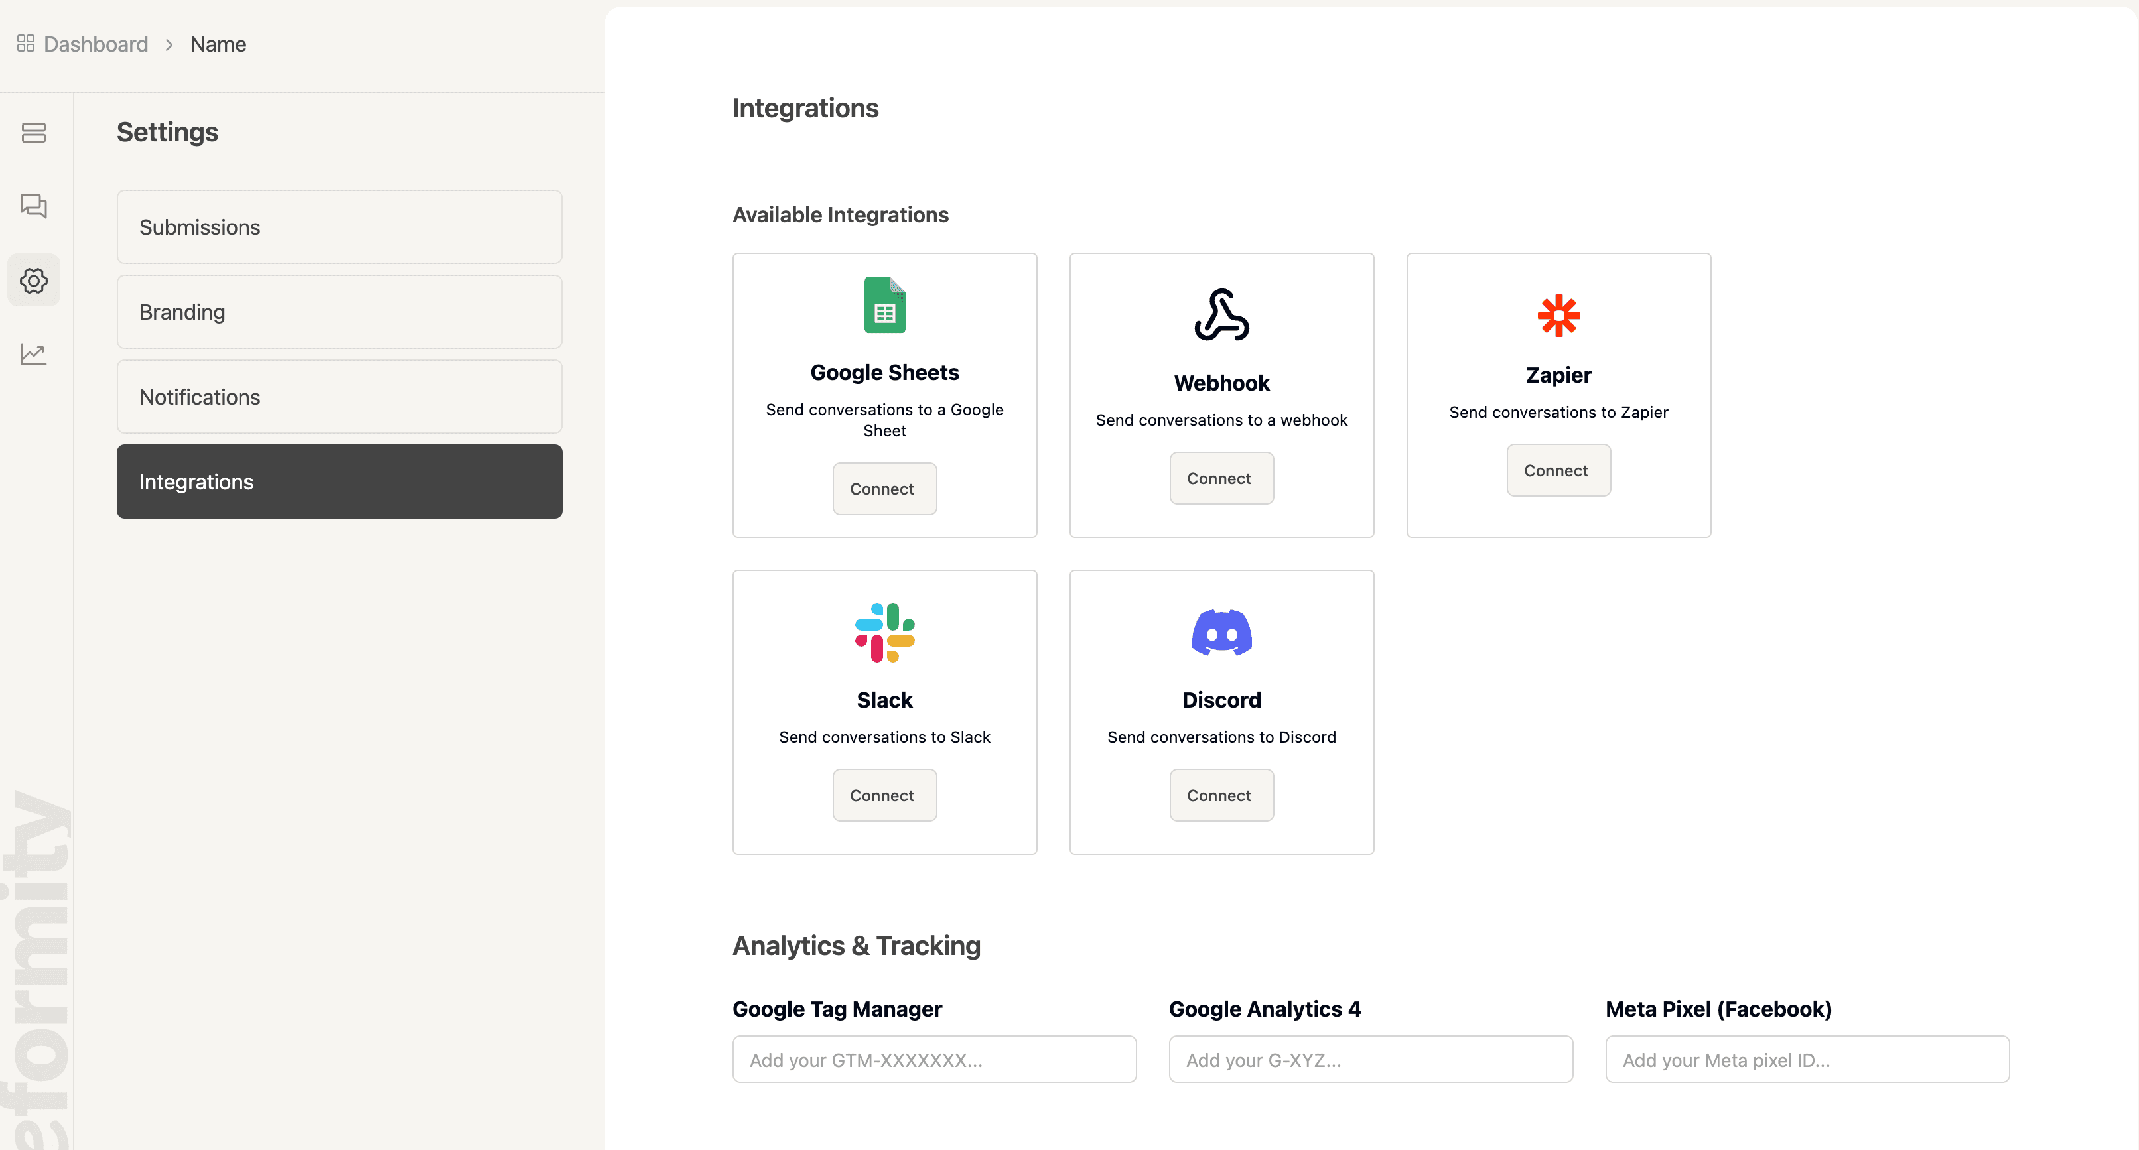Open the analytics chart sidebar icon
The image size is (2139, 1150).
(x=33, y=353)
